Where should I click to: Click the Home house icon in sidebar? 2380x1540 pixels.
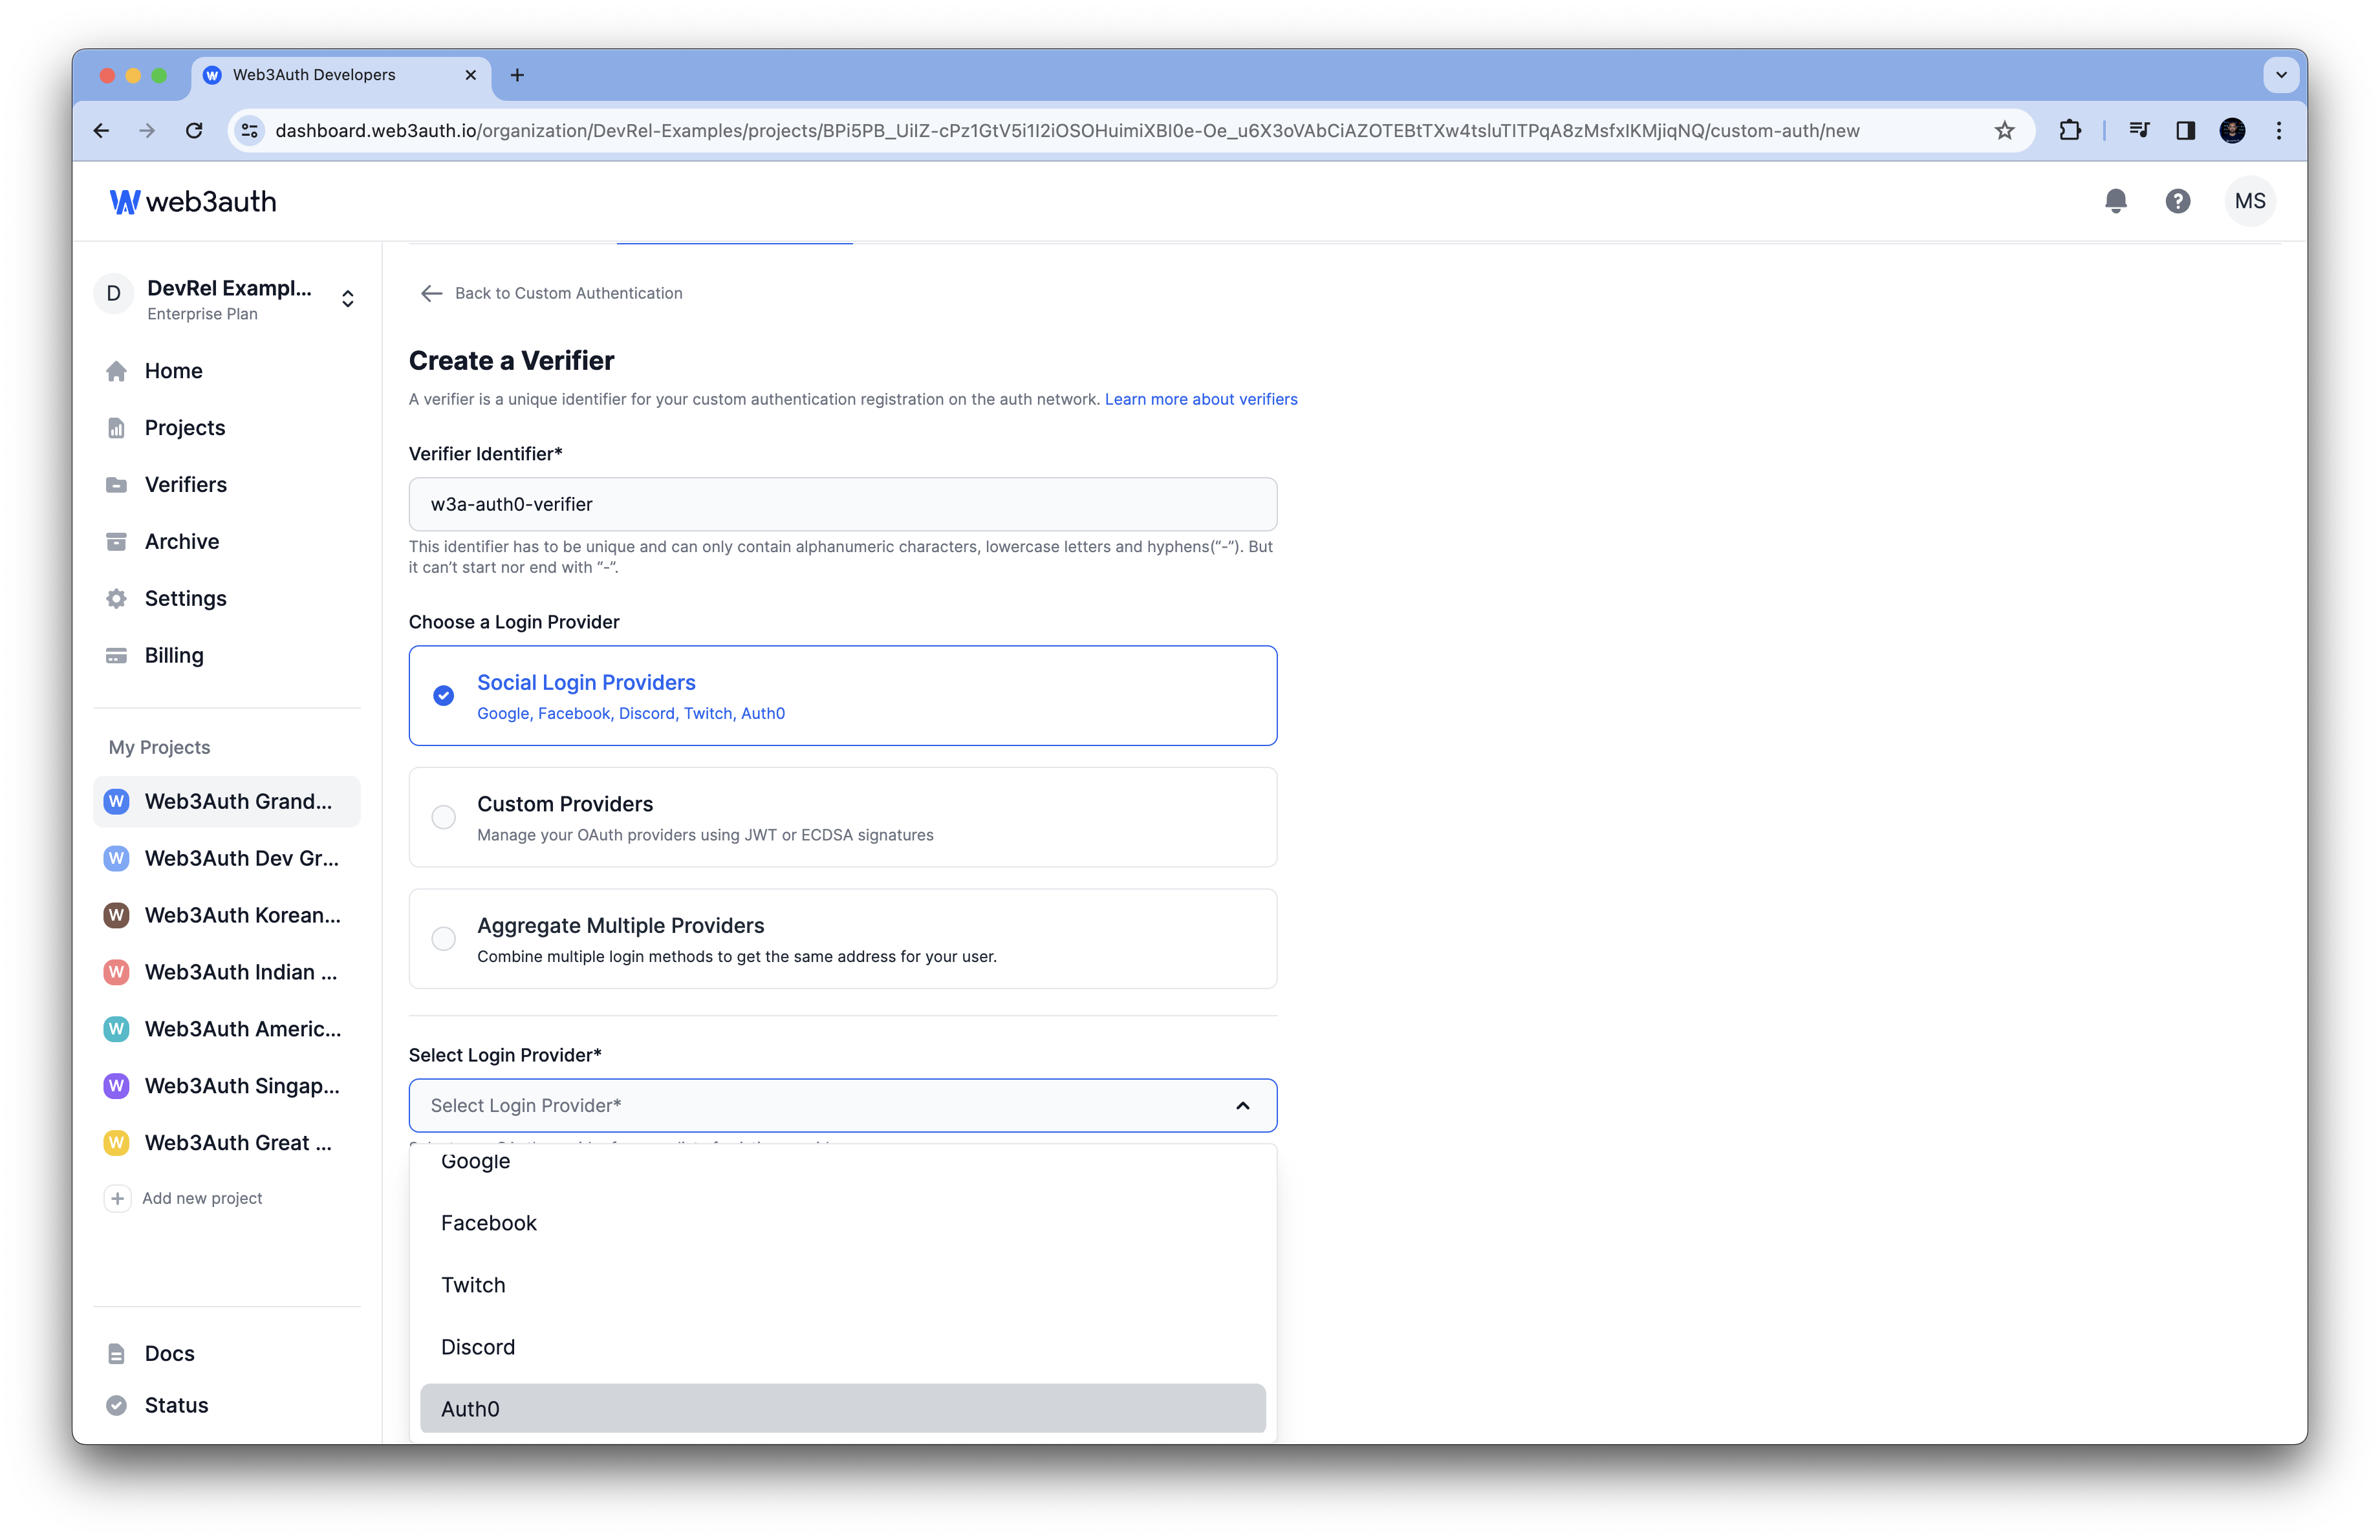click(116, 370)
